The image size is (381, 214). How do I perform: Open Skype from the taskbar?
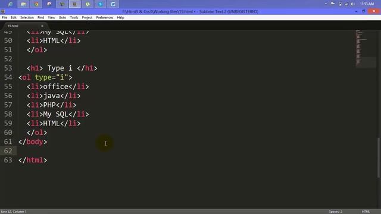pyautogui.click(x=101, y=4)
